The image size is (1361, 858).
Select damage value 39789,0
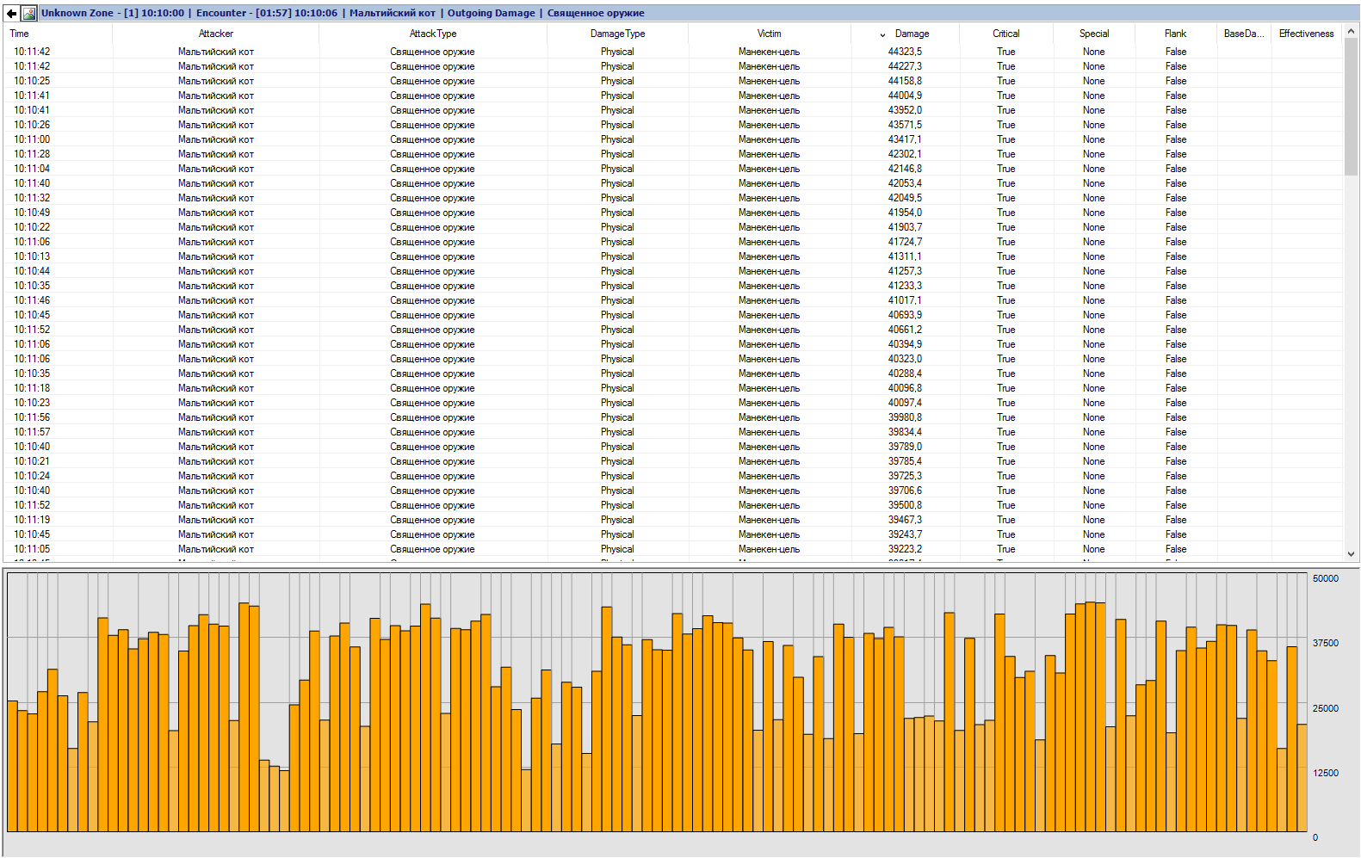pyautogui.click(x=905, y=447)
